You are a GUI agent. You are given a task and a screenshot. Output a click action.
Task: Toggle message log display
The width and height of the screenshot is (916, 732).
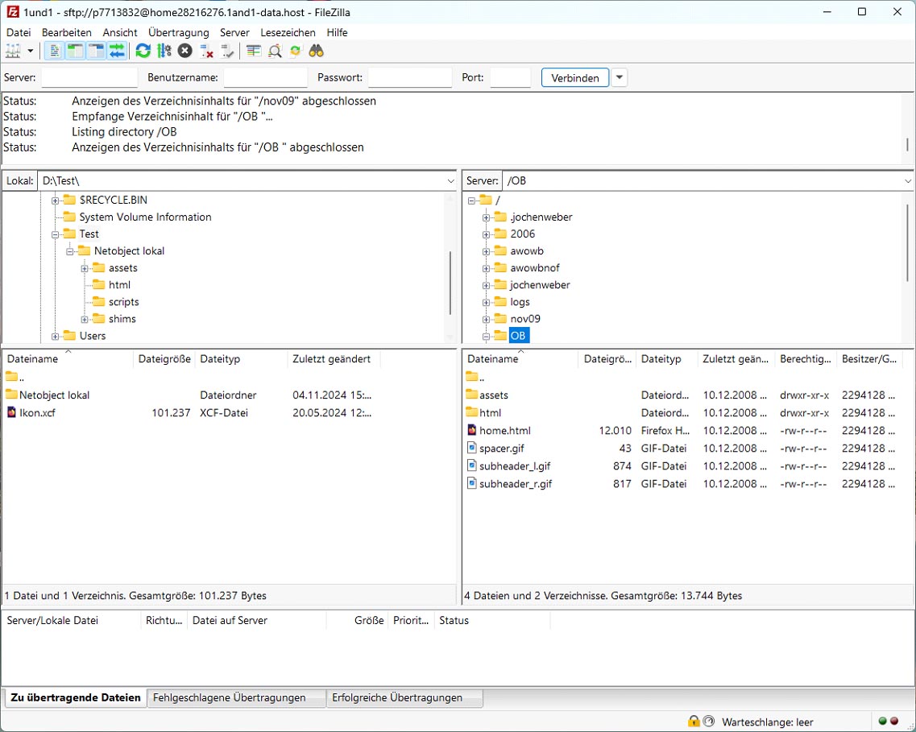tap(55, 51)
